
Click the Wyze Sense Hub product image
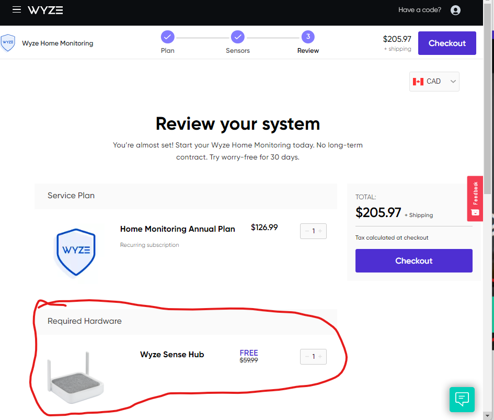point(76,378)
